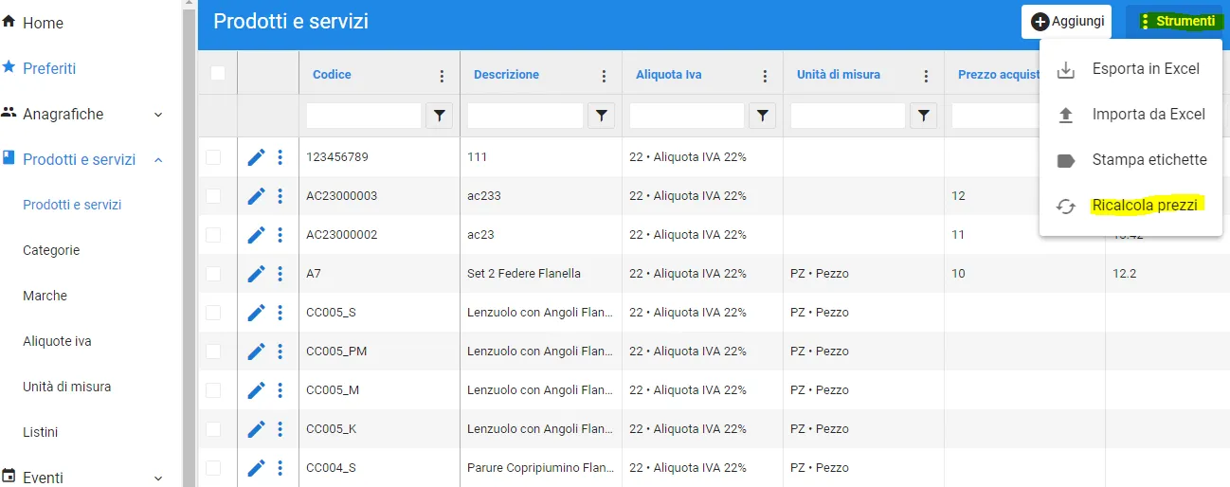Edit product CC005_PM with pencil icon
Image resolution: width=1230 pixels, height=487 pixels.
click(x=256, y=352)
